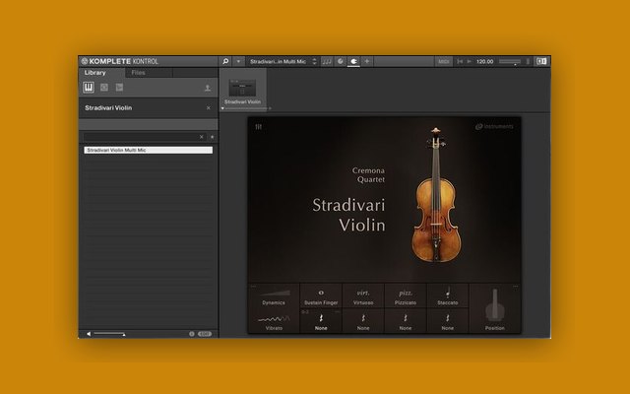Image resolution: width=630 pixels, height=394 pixels.
Task: Click the EDIT button at browser bottom
Action: (x=205, y=334)
